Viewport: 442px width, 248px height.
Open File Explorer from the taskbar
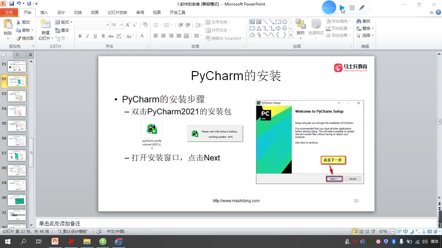[x=87, y=241]
